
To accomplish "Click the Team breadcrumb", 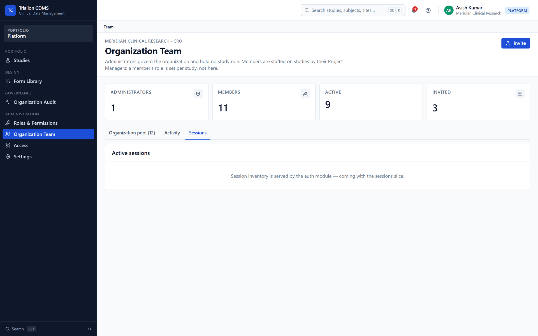I will (x=108, y=27).
